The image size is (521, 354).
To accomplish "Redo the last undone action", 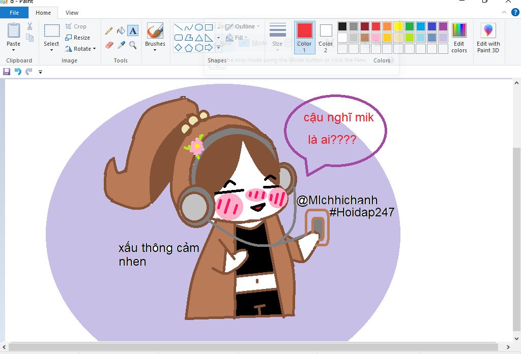I will click(29, 72).
